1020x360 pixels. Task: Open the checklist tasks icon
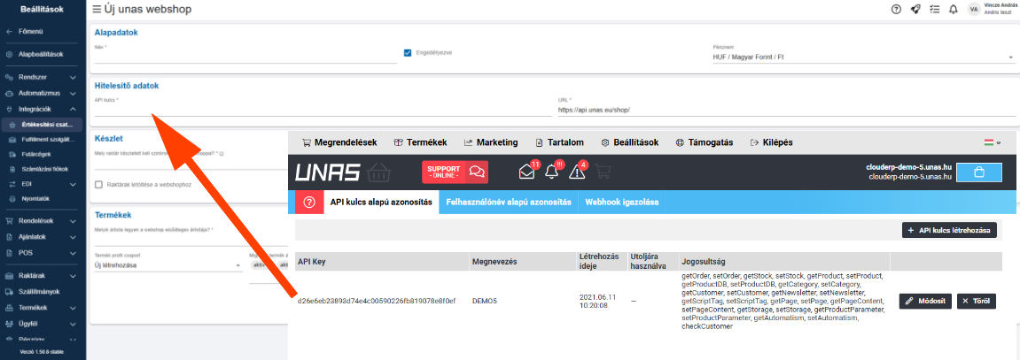coord(934,9)
